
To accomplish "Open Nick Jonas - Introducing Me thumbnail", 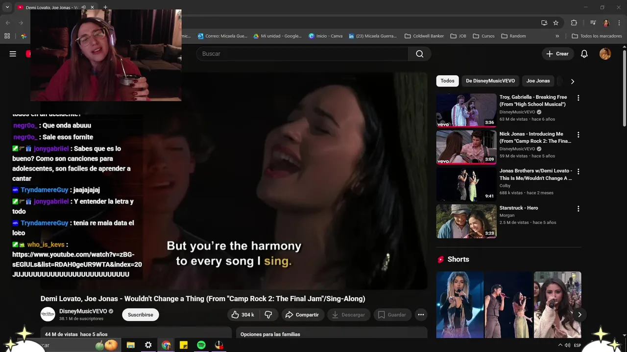I will point(466,147).
